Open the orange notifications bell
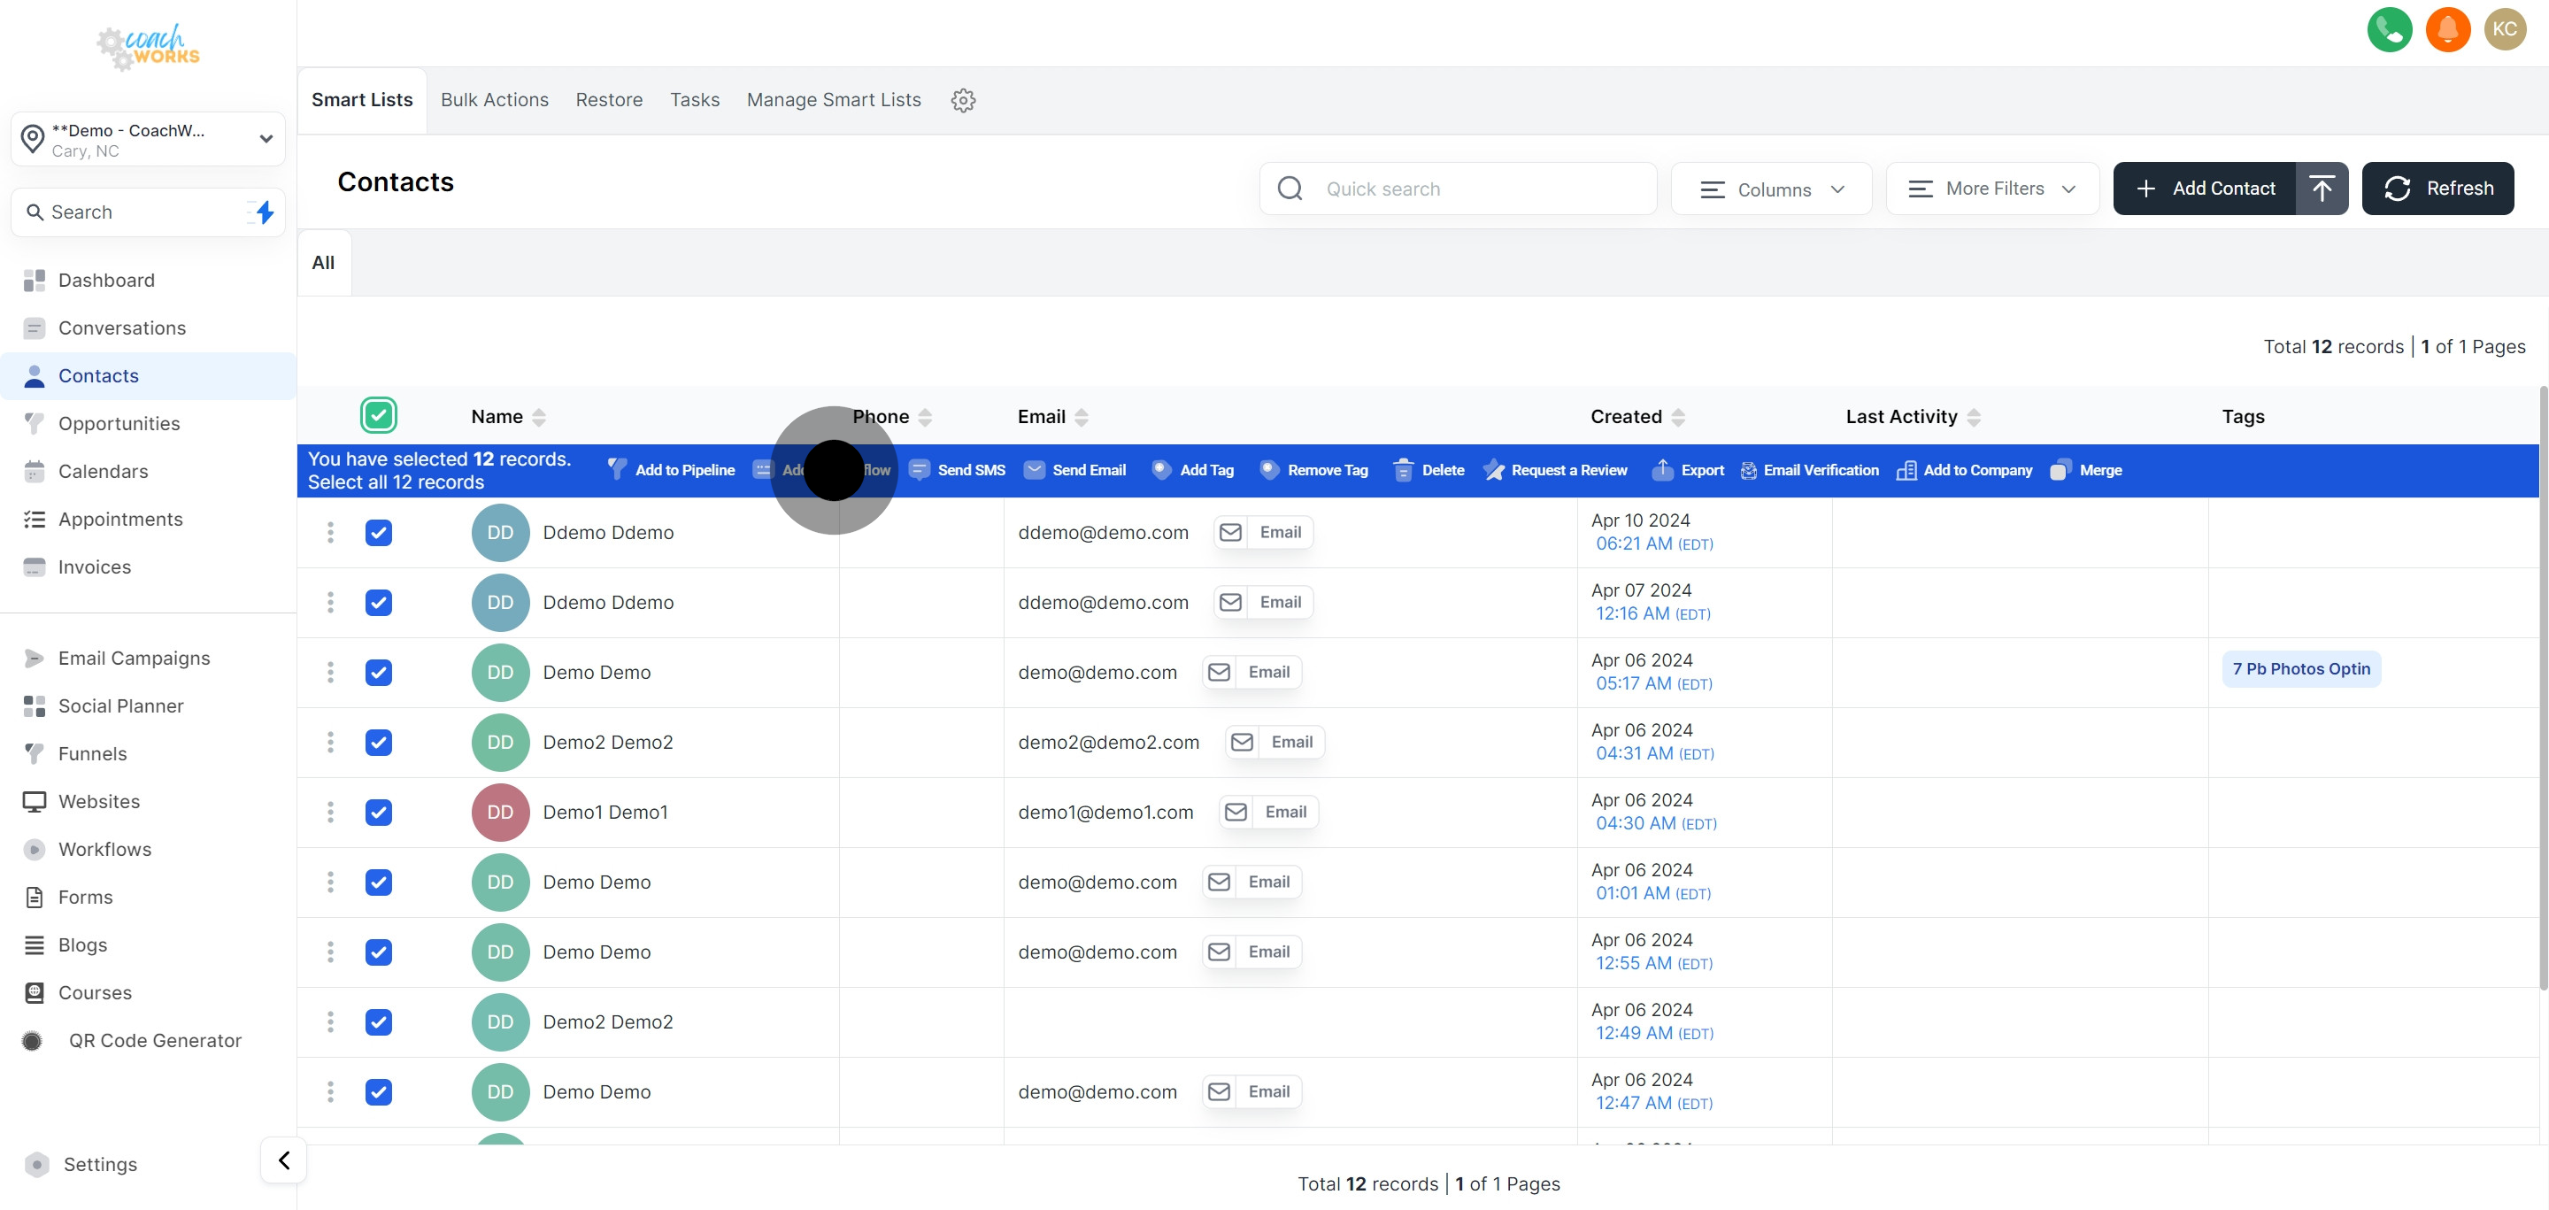This screenshot has width=2549, height=1210. tap(2447, 30)
